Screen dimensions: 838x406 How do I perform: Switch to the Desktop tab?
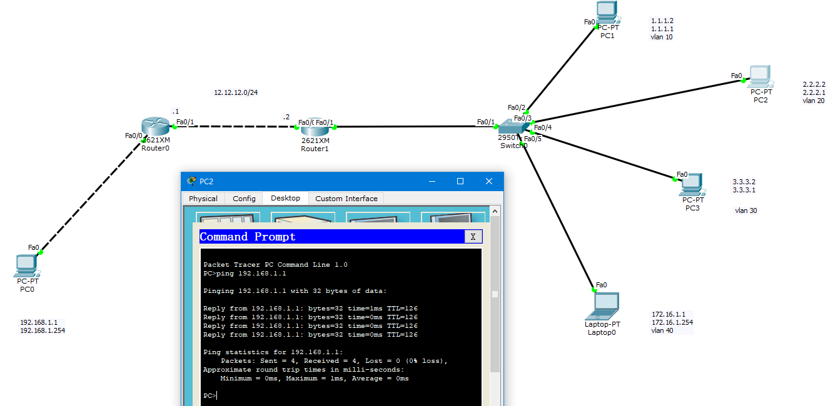285,198
